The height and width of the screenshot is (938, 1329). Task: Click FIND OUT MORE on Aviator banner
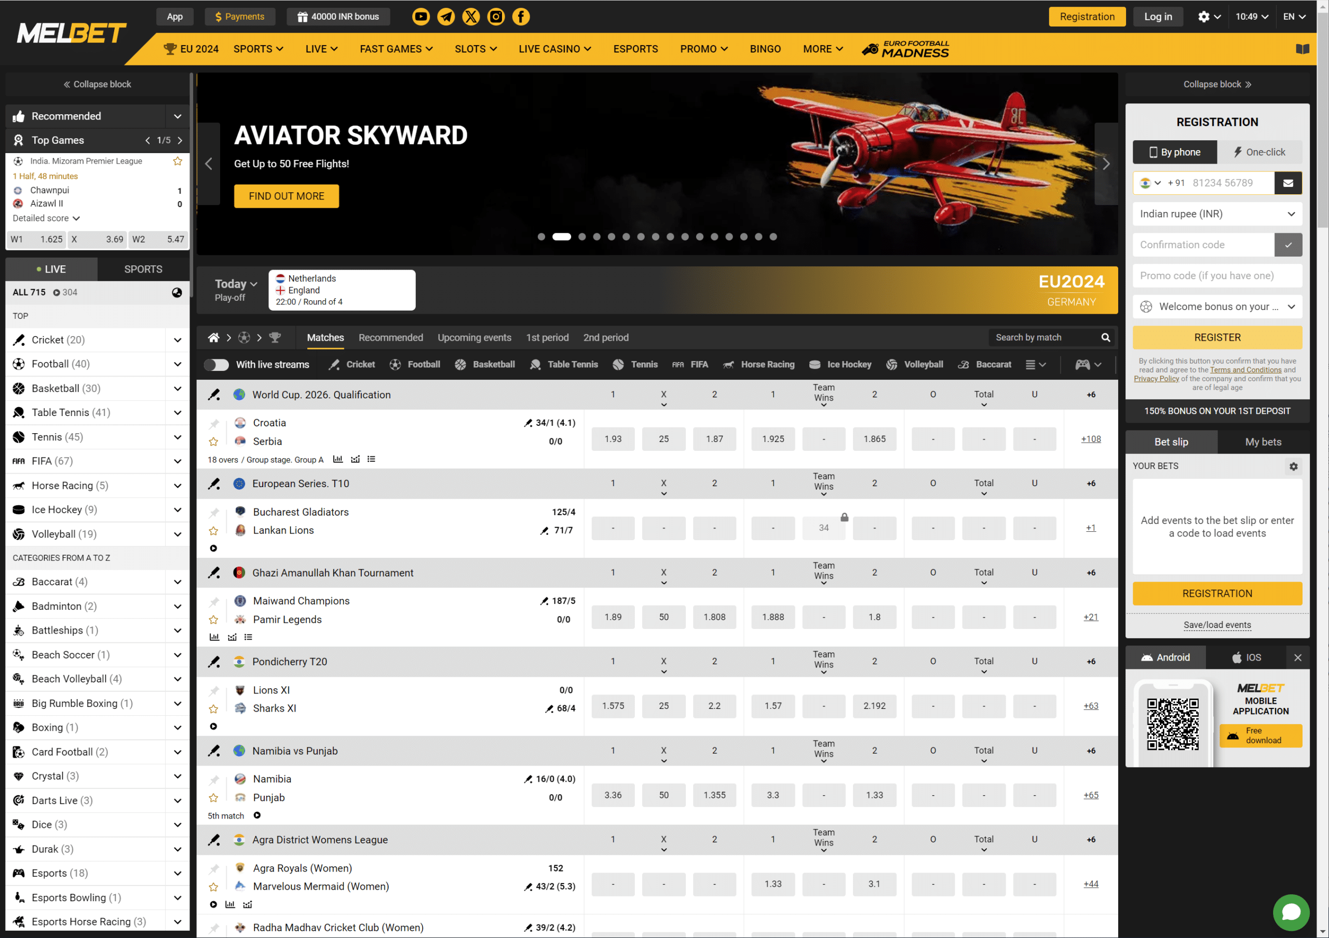click(287, 196)
